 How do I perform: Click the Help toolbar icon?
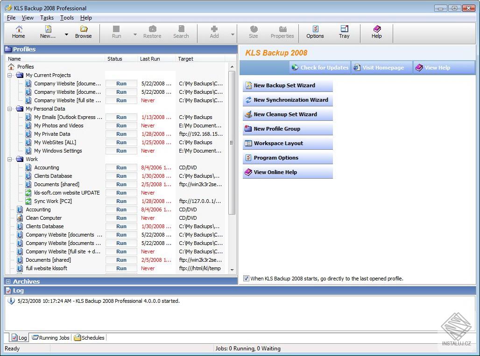(x=376, y=33)
